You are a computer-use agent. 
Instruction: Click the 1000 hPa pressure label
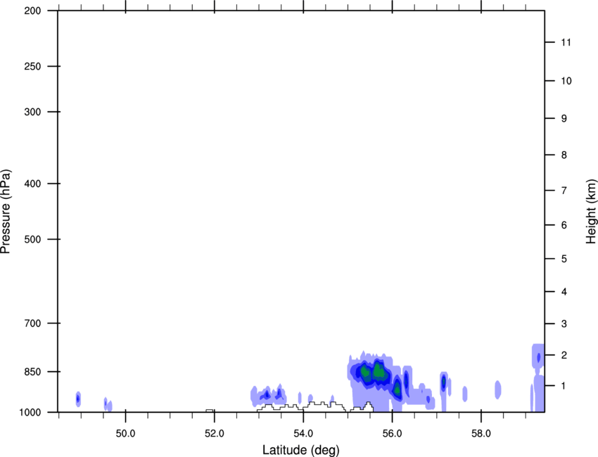[x=28, y=412]
